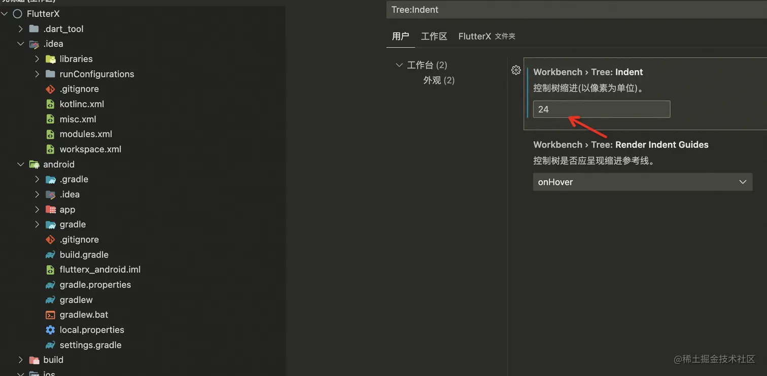The width and height of the screenshot is (767, 376).
Task: Click the 控制树缩进(以像素为单位) description text
Action: [588, 88]
